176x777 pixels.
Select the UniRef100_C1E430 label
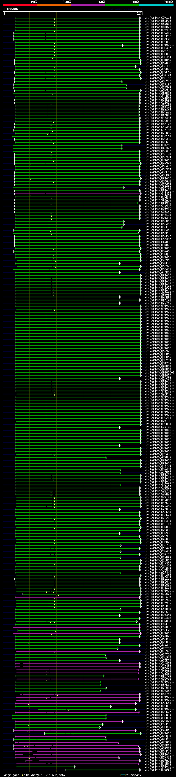tap(158, 103)
